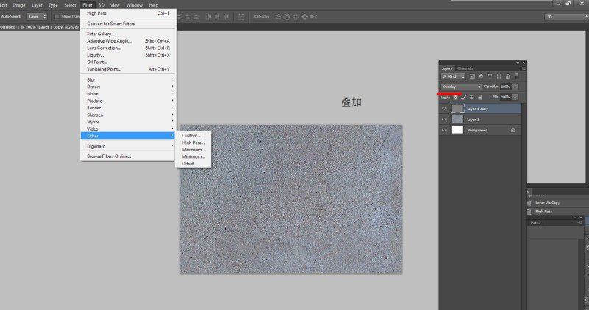Expand the Stylize submenu
Screen dimensions: 589x310
128,122
